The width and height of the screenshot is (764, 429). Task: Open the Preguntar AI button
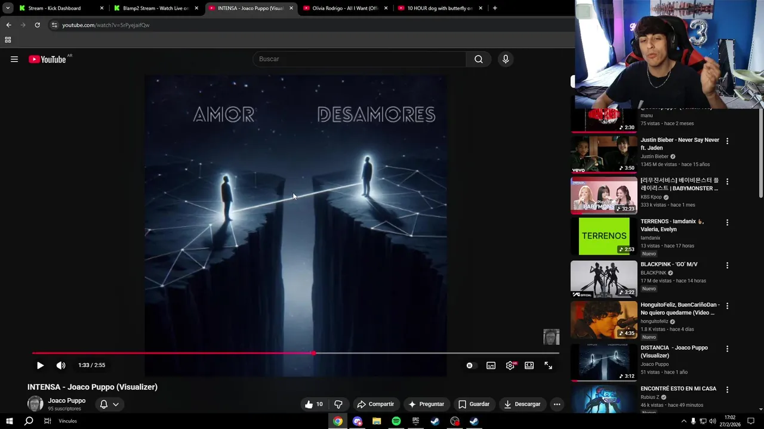coord(426,404)
